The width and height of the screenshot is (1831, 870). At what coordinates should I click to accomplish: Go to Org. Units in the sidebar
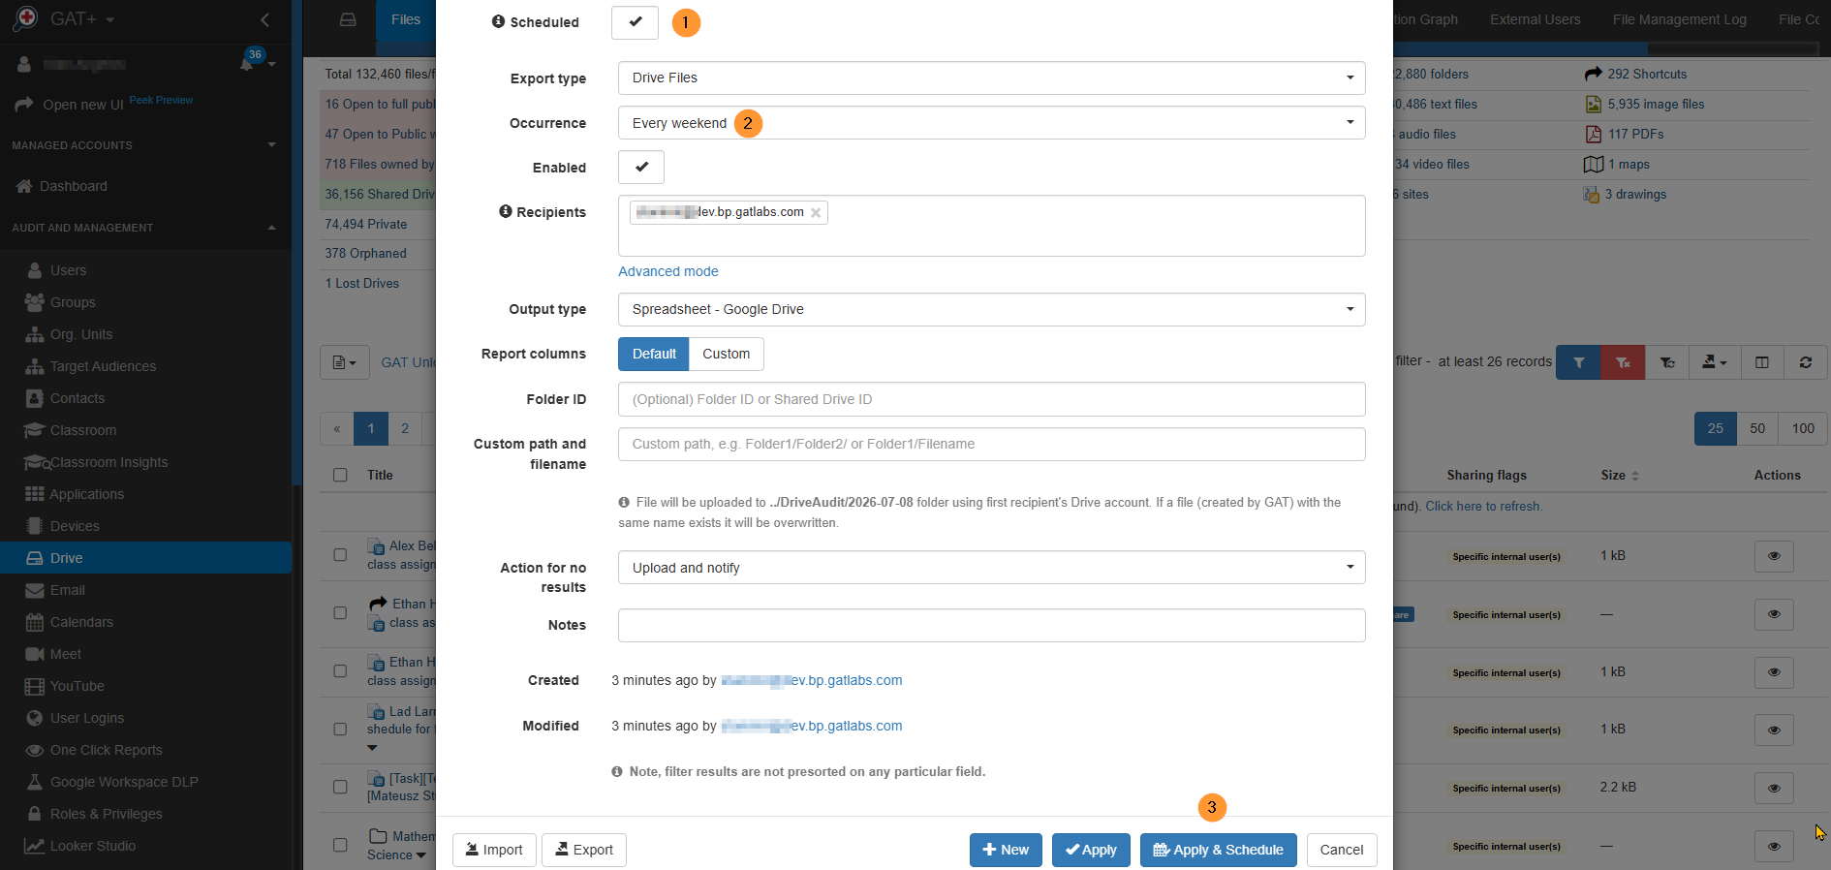[x=81, y=334]
